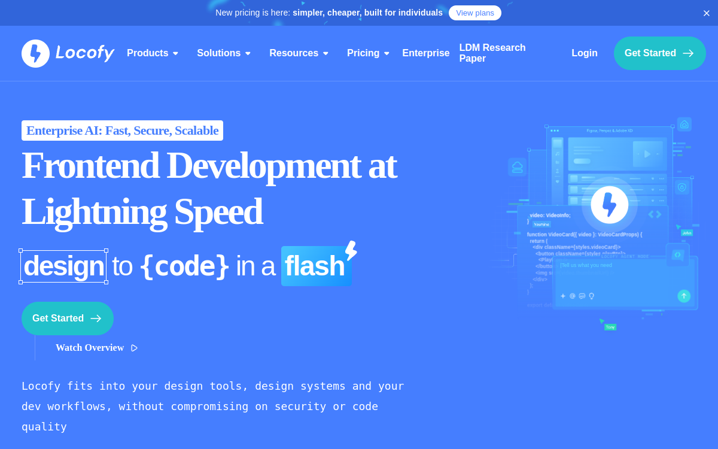Click Get Started in the navigation bar
The width and height of the screenshot is (718, 449).
point(660,53)
